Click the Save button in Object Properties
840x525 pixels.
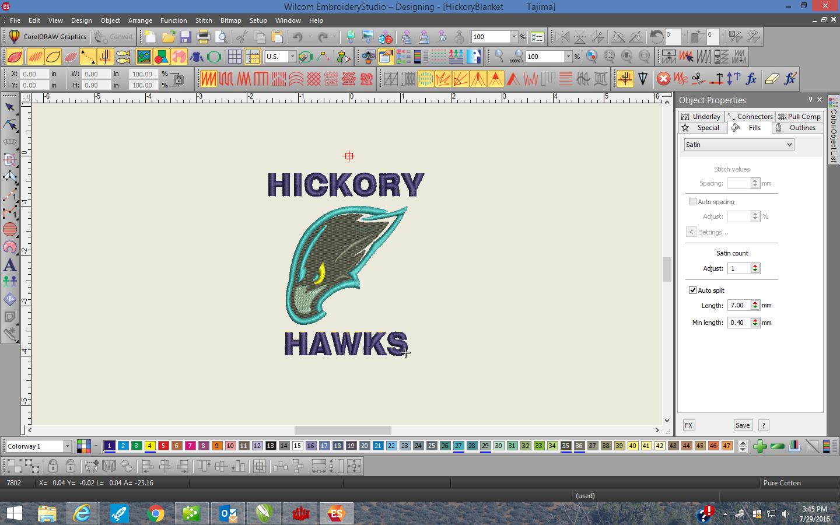pos(743,425)
